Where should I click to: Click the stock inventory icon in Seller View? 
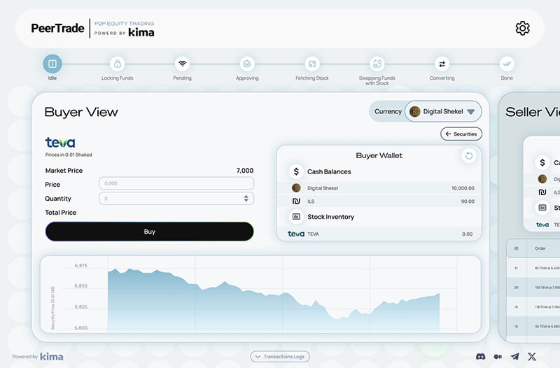pos(542,207)
